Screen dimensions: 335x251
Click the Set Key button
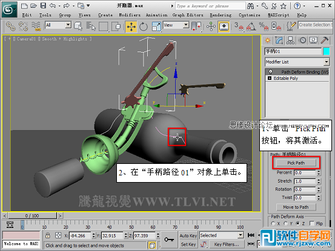pos(188,244)
